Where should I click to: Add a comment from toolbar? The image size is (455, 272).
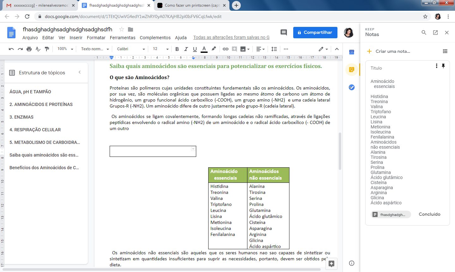tap(234, 49)
